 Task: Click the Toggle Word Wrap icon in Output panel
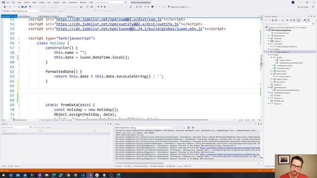tap(193, 128)
